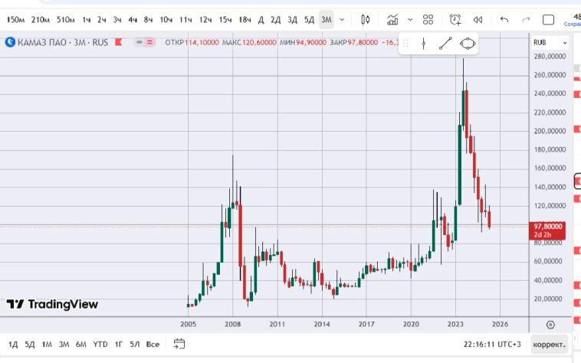The image size is (581, 363).
Task: Click the 200,00000 price axis label
Action: [550, 131]
